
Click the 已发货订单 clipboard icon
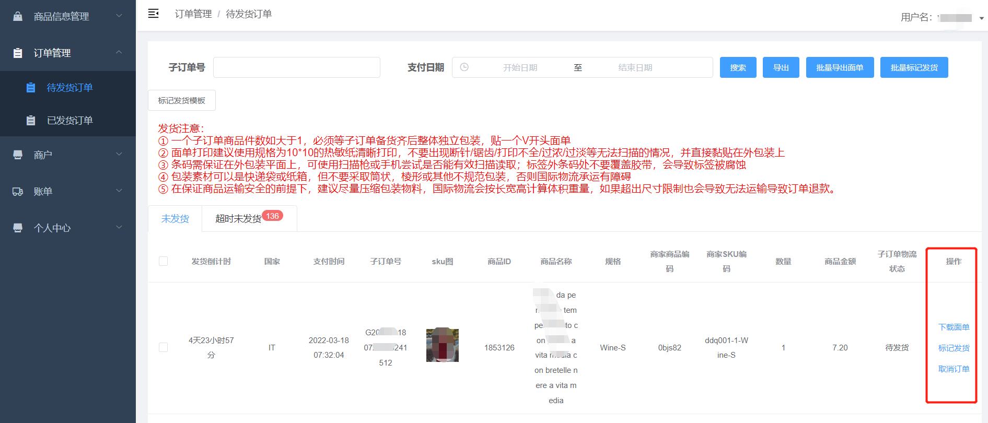(31, 120)
